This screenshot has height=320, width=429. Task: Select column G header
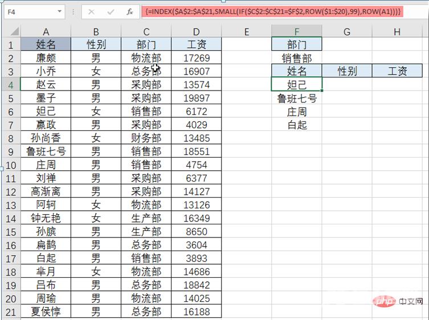[347, 32]
